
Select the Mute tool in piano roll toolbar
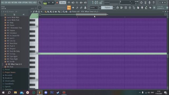click(x=56, y=12)
